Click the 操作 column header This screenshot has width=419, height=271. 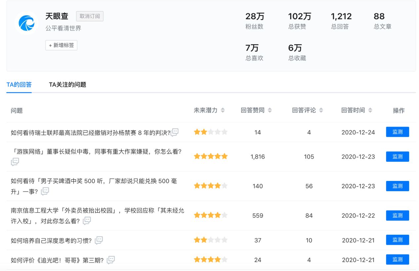398,111
